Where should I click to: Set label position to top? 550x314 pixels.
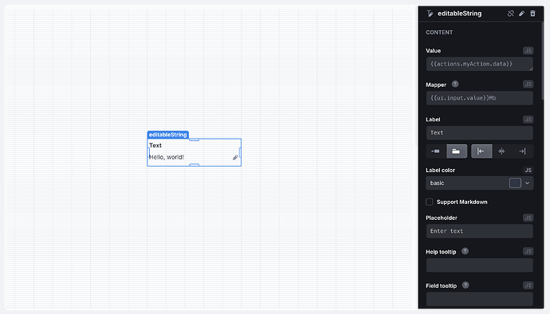(x=457, y=151)
